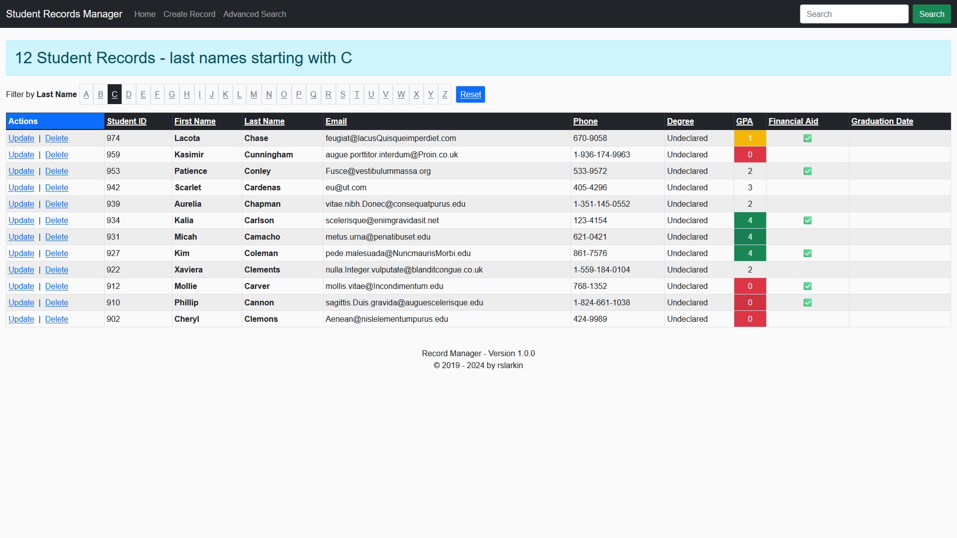The image size is (957, 538).
Task: Click Financial Aid checkmark for Lacota Chase
Action: tap(807, 138)
